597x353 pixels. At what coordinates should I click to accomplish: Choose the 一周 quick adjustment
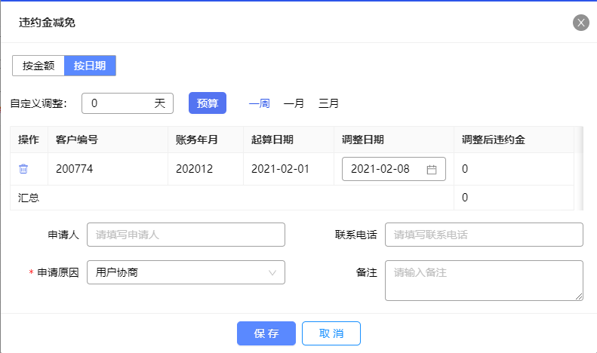pyautogui.click(x=260, y=103)
